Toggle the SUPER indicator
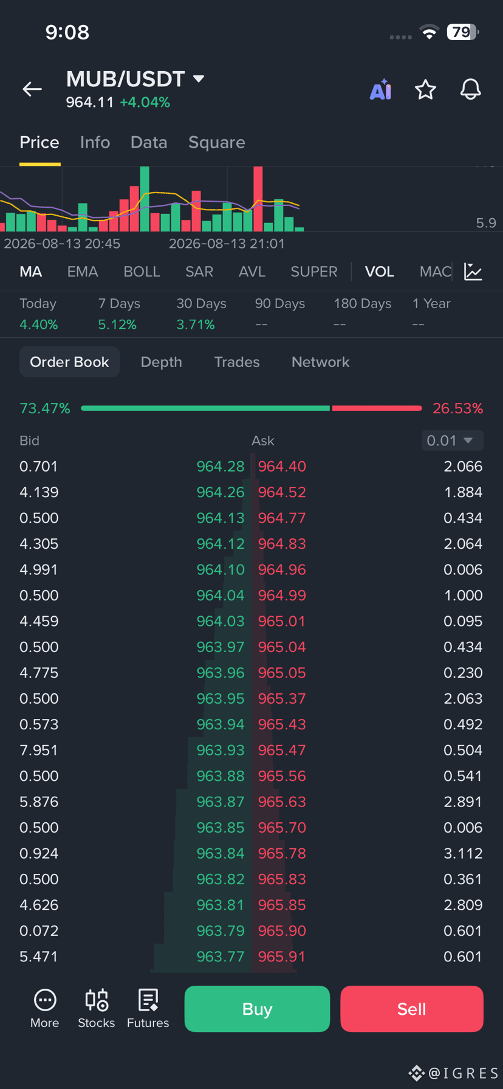The height and width of the screenshot is (1089, 503). (x=314, y=272)
